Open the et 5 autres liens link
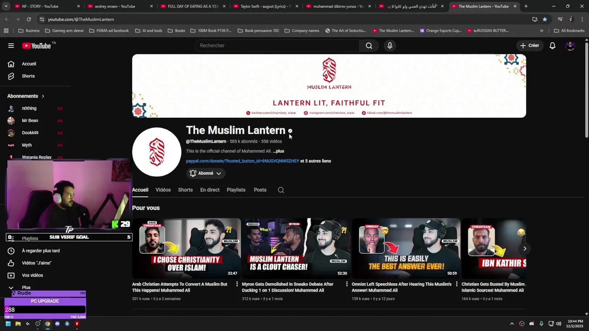The width and height of the screenshot is (589, 331). 316,161
